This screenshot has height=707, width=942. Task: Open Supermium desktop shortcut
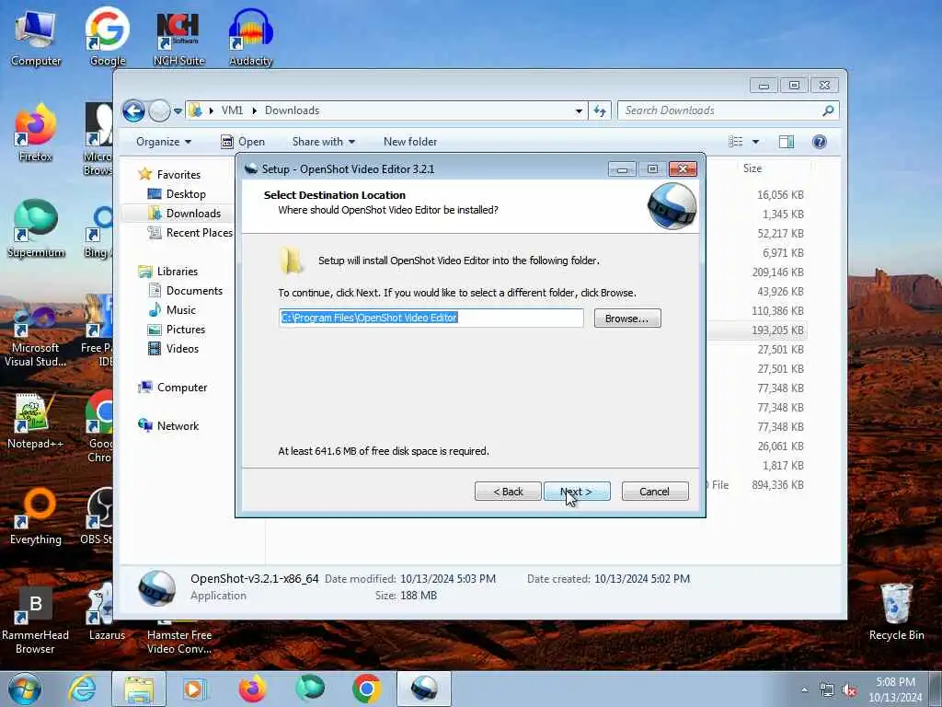[x=36, y=229]
